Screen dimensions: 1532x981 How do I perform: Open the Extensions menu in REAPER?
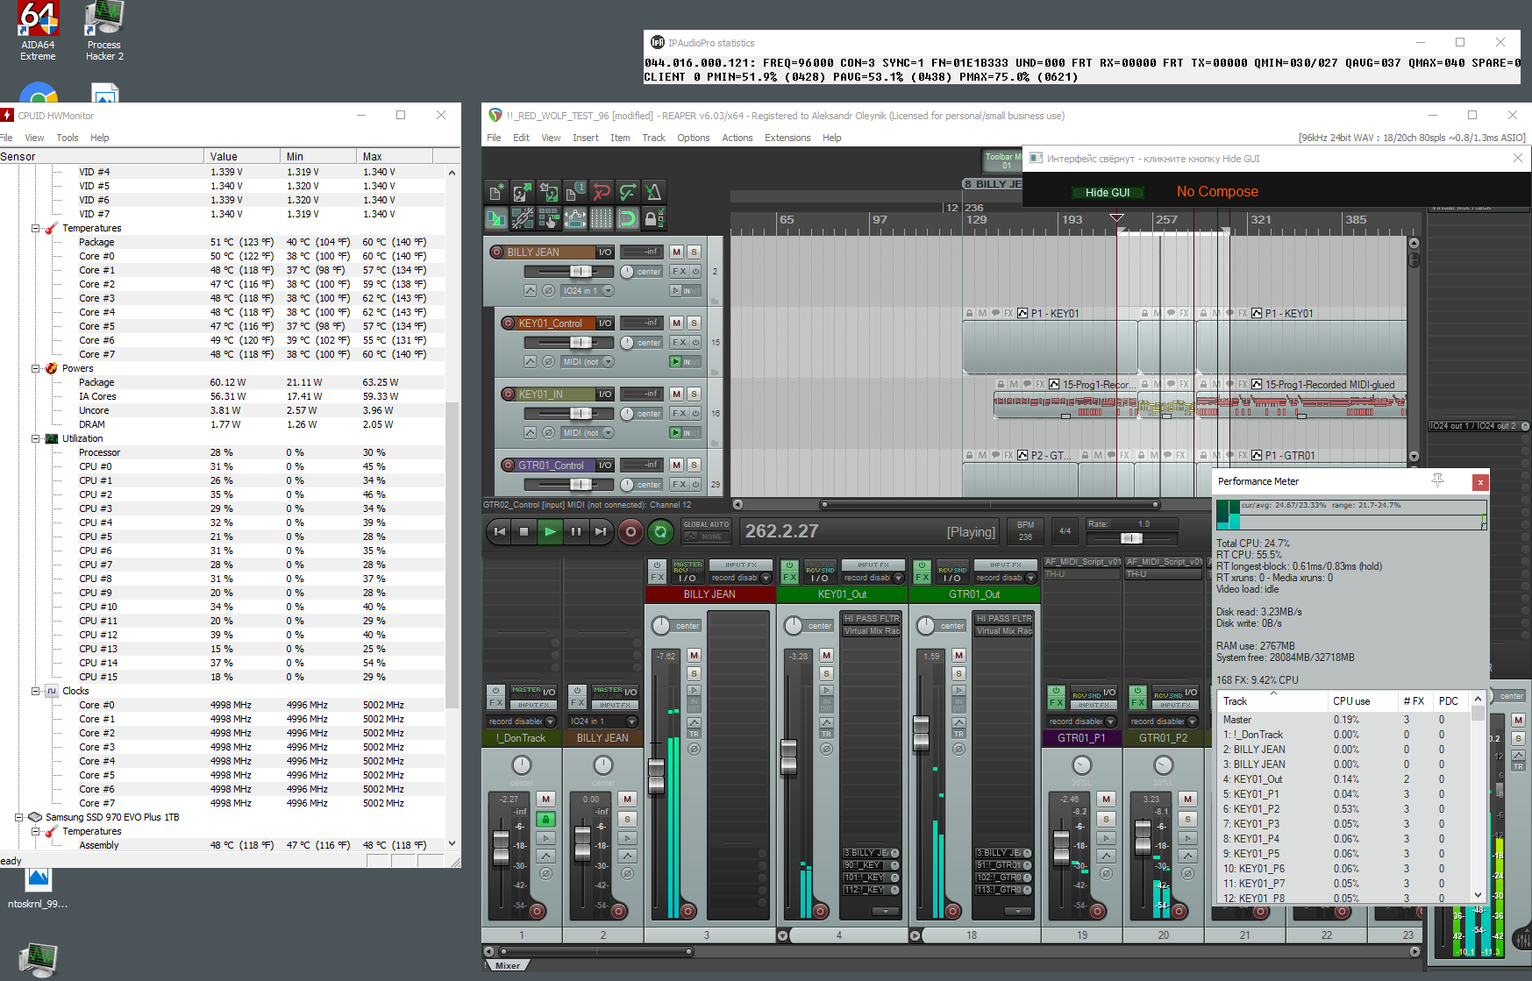[787, 138]
